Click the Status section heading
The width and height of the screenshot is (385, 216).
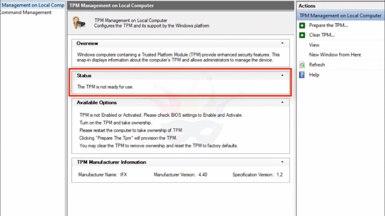[x=84, y=75]
